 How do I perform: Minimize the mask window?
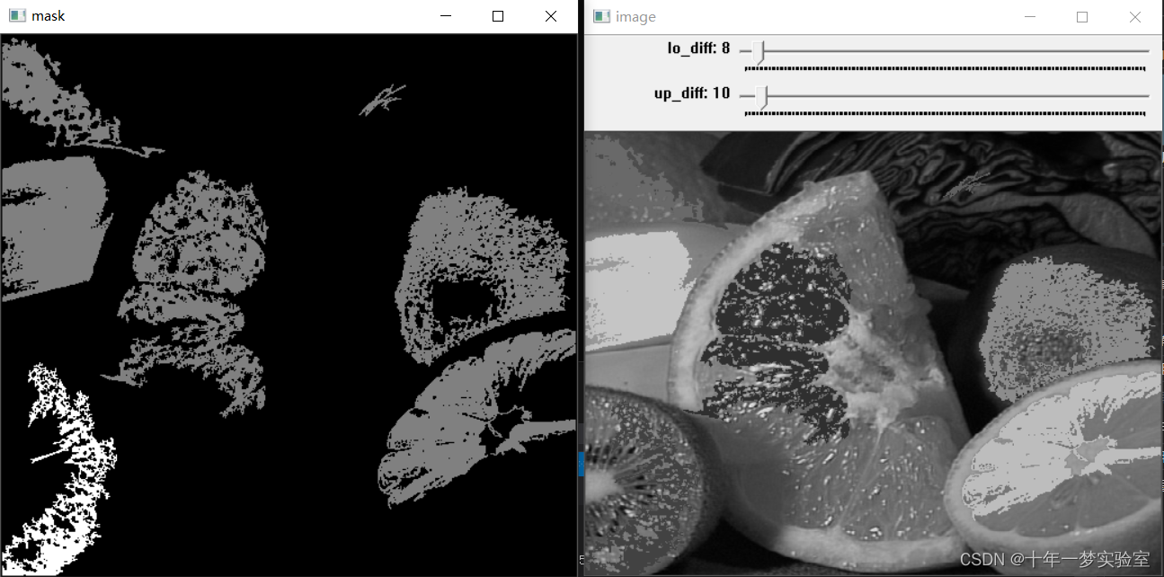445,15
